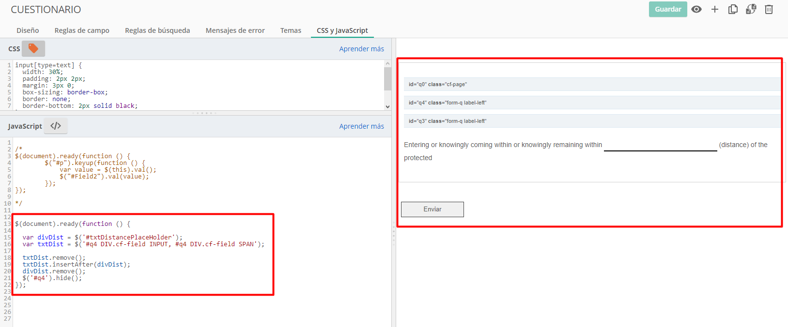Click the Enviar button in the preview
This screenshot has width=788, height=327.
[432, 209]
